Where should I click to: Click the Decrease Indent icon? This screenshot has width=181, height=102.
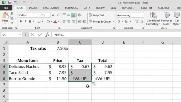[x=80, y=22]
